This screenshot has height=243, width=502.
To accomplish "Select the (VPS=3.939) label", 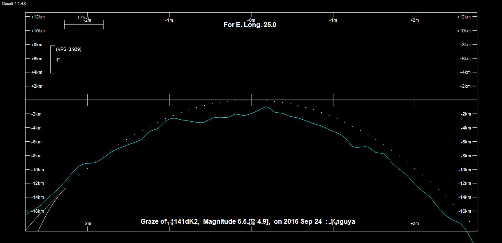I will tap(69, 49).
